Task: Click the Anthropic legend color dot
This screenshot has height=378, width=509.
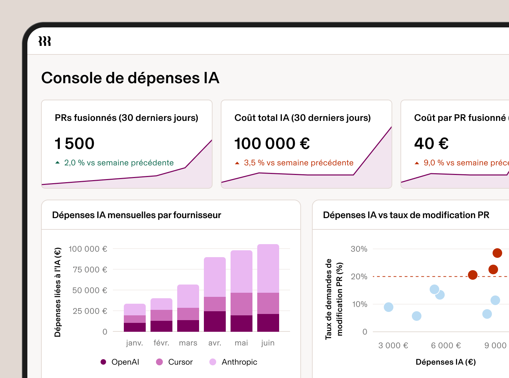Action: tap(213, 362)
